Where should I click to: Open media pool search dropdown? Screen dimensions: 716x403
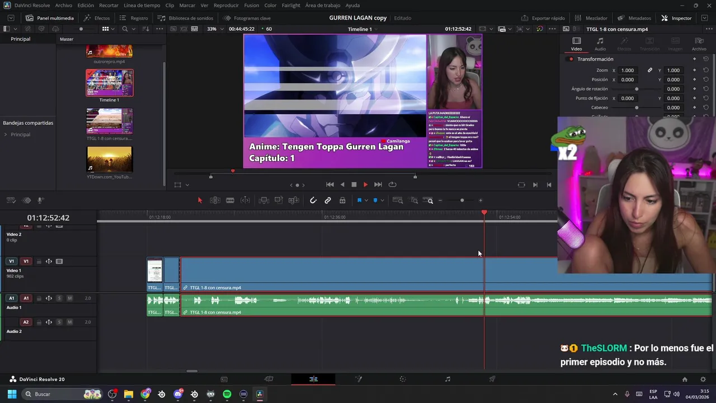133,29
